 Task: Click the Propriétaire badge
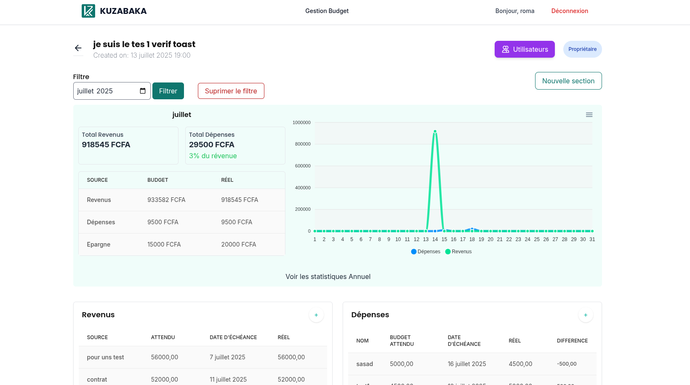582,49
